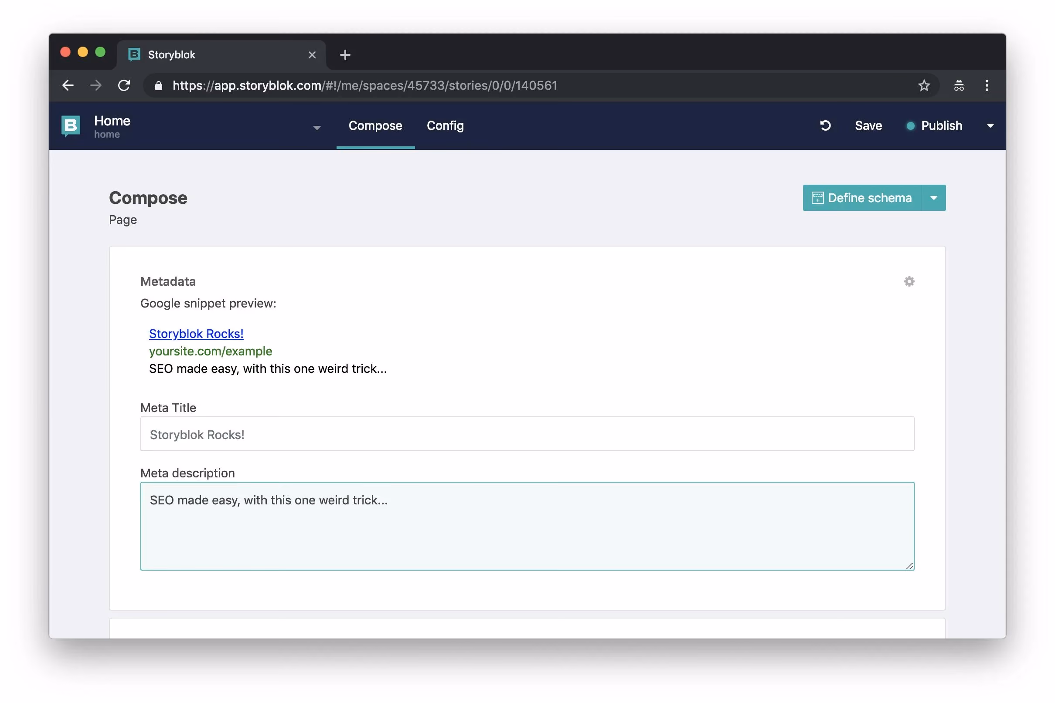The image size is (1055, 703).
Task: Click the yoursite.com/example snippet URL text
Action: click(211, 351)
